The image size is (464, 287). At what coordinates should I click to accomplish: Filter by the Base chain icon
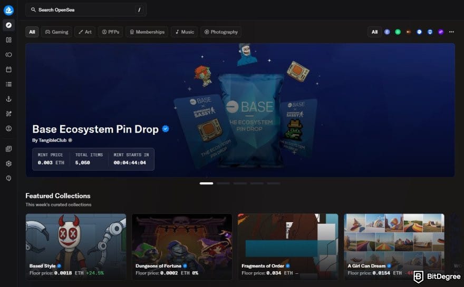419,32
